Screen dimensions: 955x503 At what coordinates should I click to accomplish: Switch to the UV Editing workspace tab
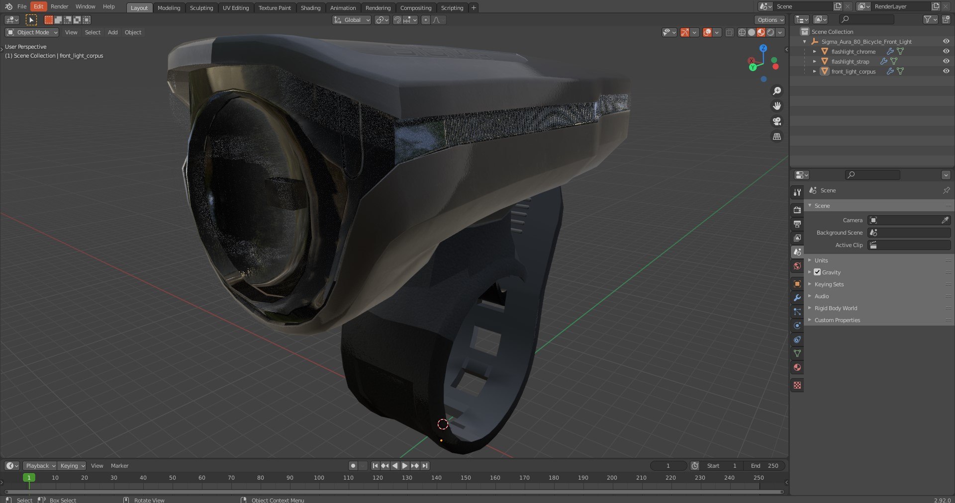236,8
